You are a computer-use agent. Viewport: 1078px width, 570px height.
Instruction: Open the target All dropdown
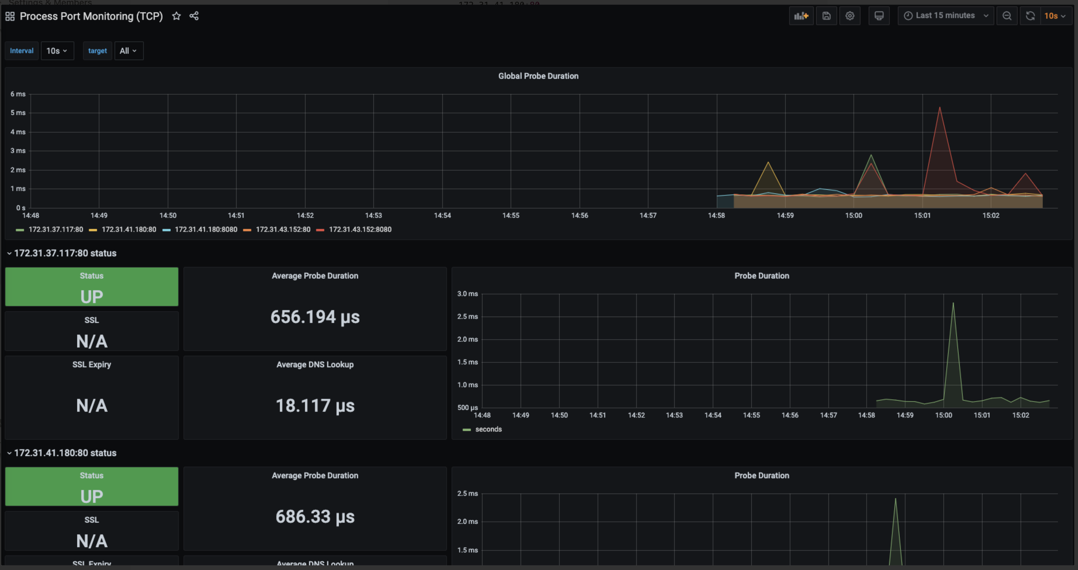(129, 51)
